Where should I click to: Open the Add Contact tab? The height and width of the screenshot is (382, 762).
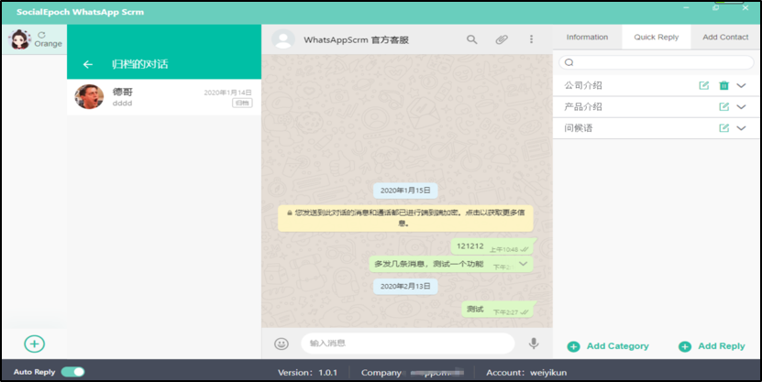[725, 37]
